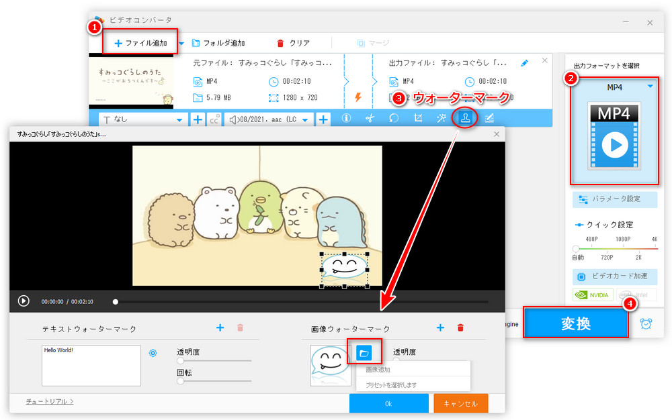Screen dimensions: 672x420
Task: Open the watermark stamp tool
Action: (465, 117)
